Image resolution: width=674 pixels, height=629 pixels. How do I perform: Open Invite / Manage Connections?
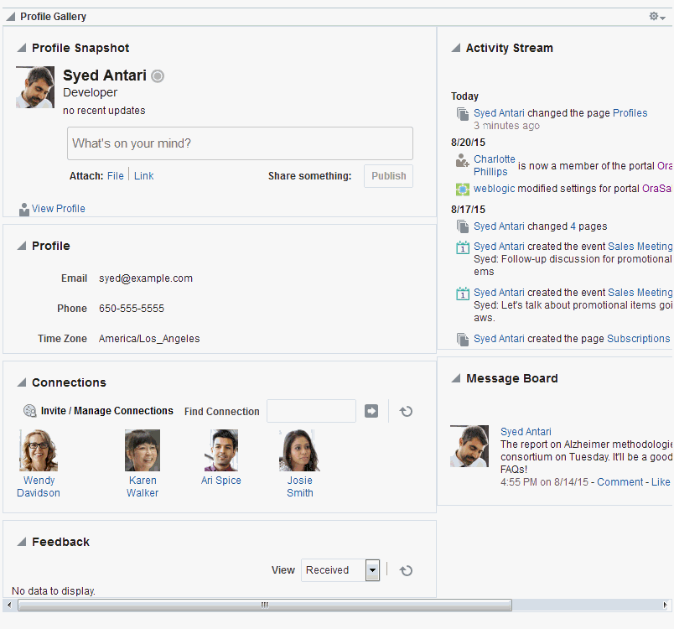[x=107, y=411]
